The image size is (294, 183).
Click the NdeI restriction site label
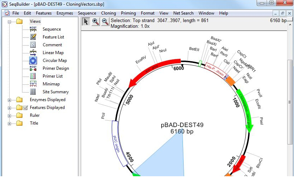[x=97, y=98]
